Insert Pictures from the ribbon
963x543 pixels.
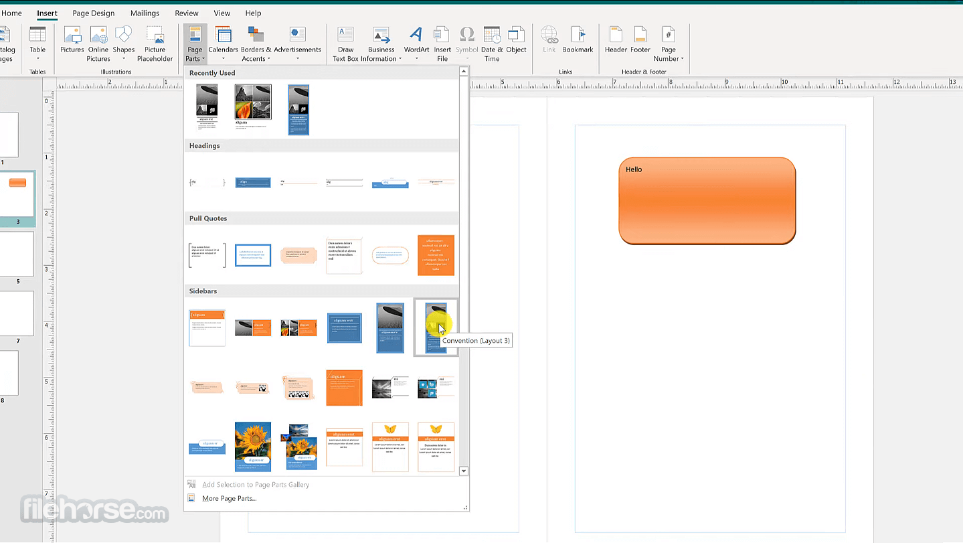click(72, 41)
